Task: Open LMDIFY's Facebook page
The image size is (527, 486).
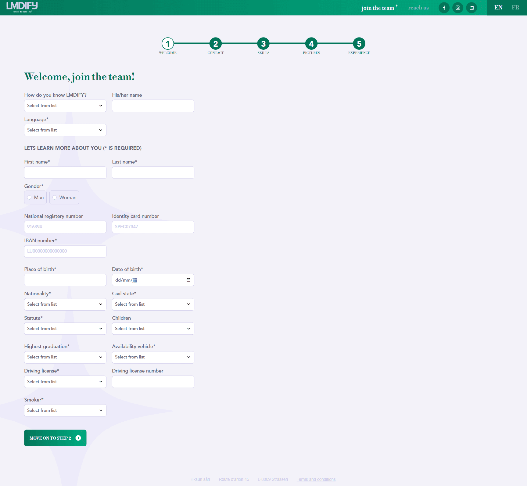Action: tap(444, 8)
